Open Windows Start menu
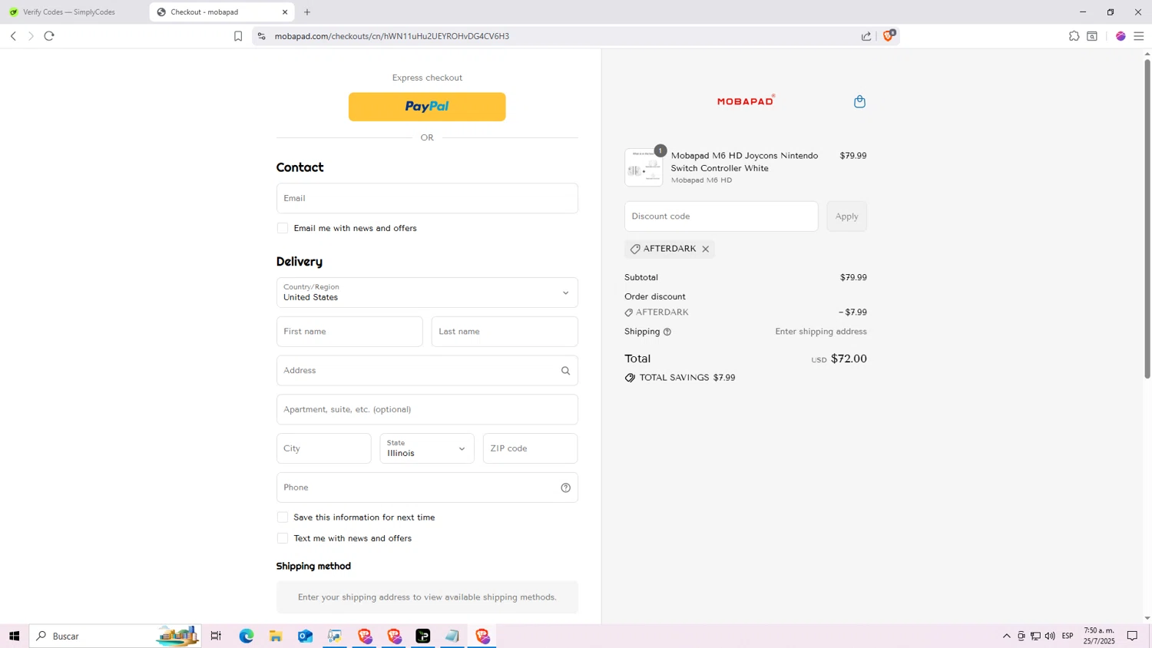1152x648 pixels. (14, 636)
